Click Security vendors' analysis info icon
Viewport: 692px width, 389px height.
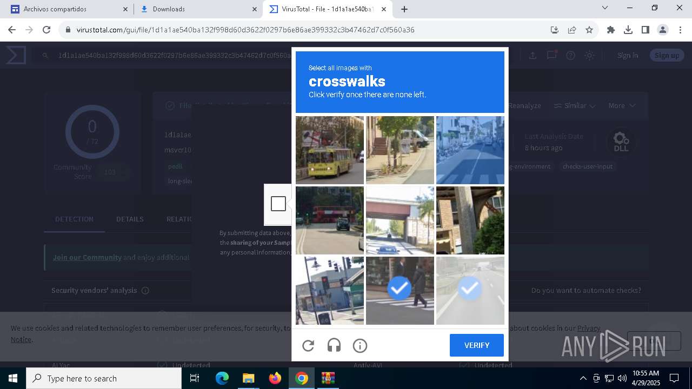click(145, 291)
